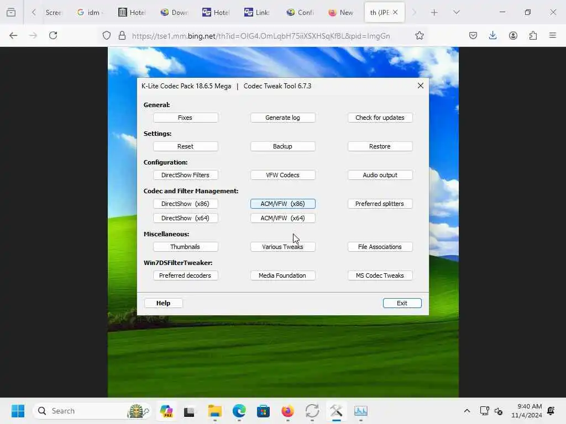Bookmark this page with star icon

pos(419,36)
